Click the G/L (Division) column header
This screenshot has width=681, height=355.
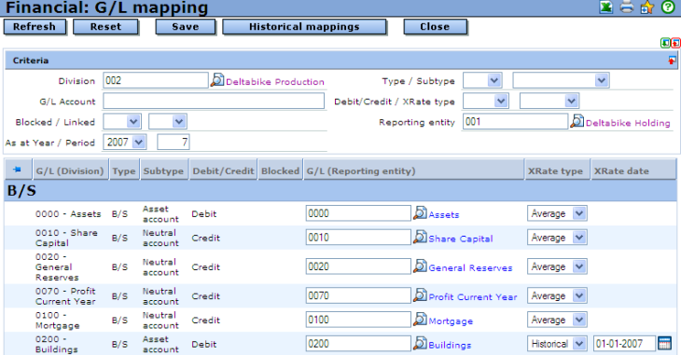pyautogui.click(x=70, y=171)
